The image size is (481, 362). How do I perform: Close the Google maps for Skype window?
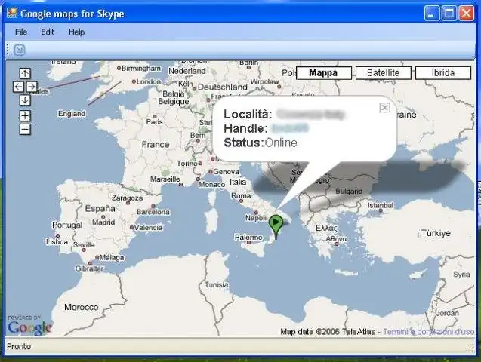point(467,14)
